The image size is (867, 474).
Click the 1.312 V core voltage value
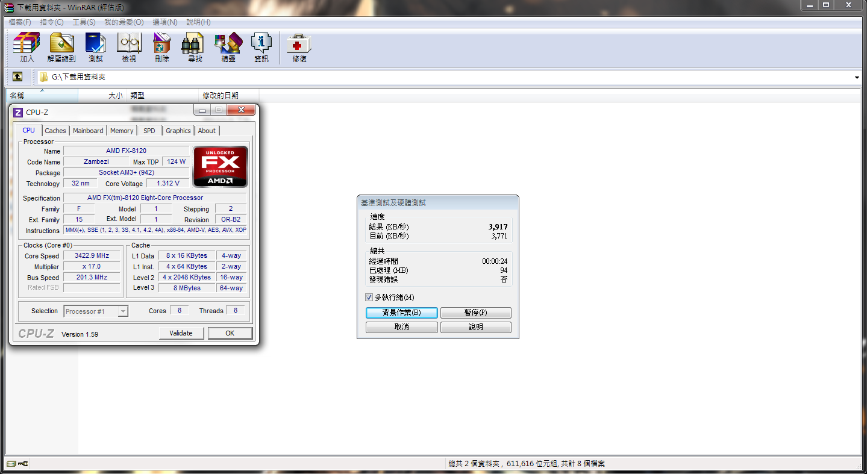tap(168, 183)
